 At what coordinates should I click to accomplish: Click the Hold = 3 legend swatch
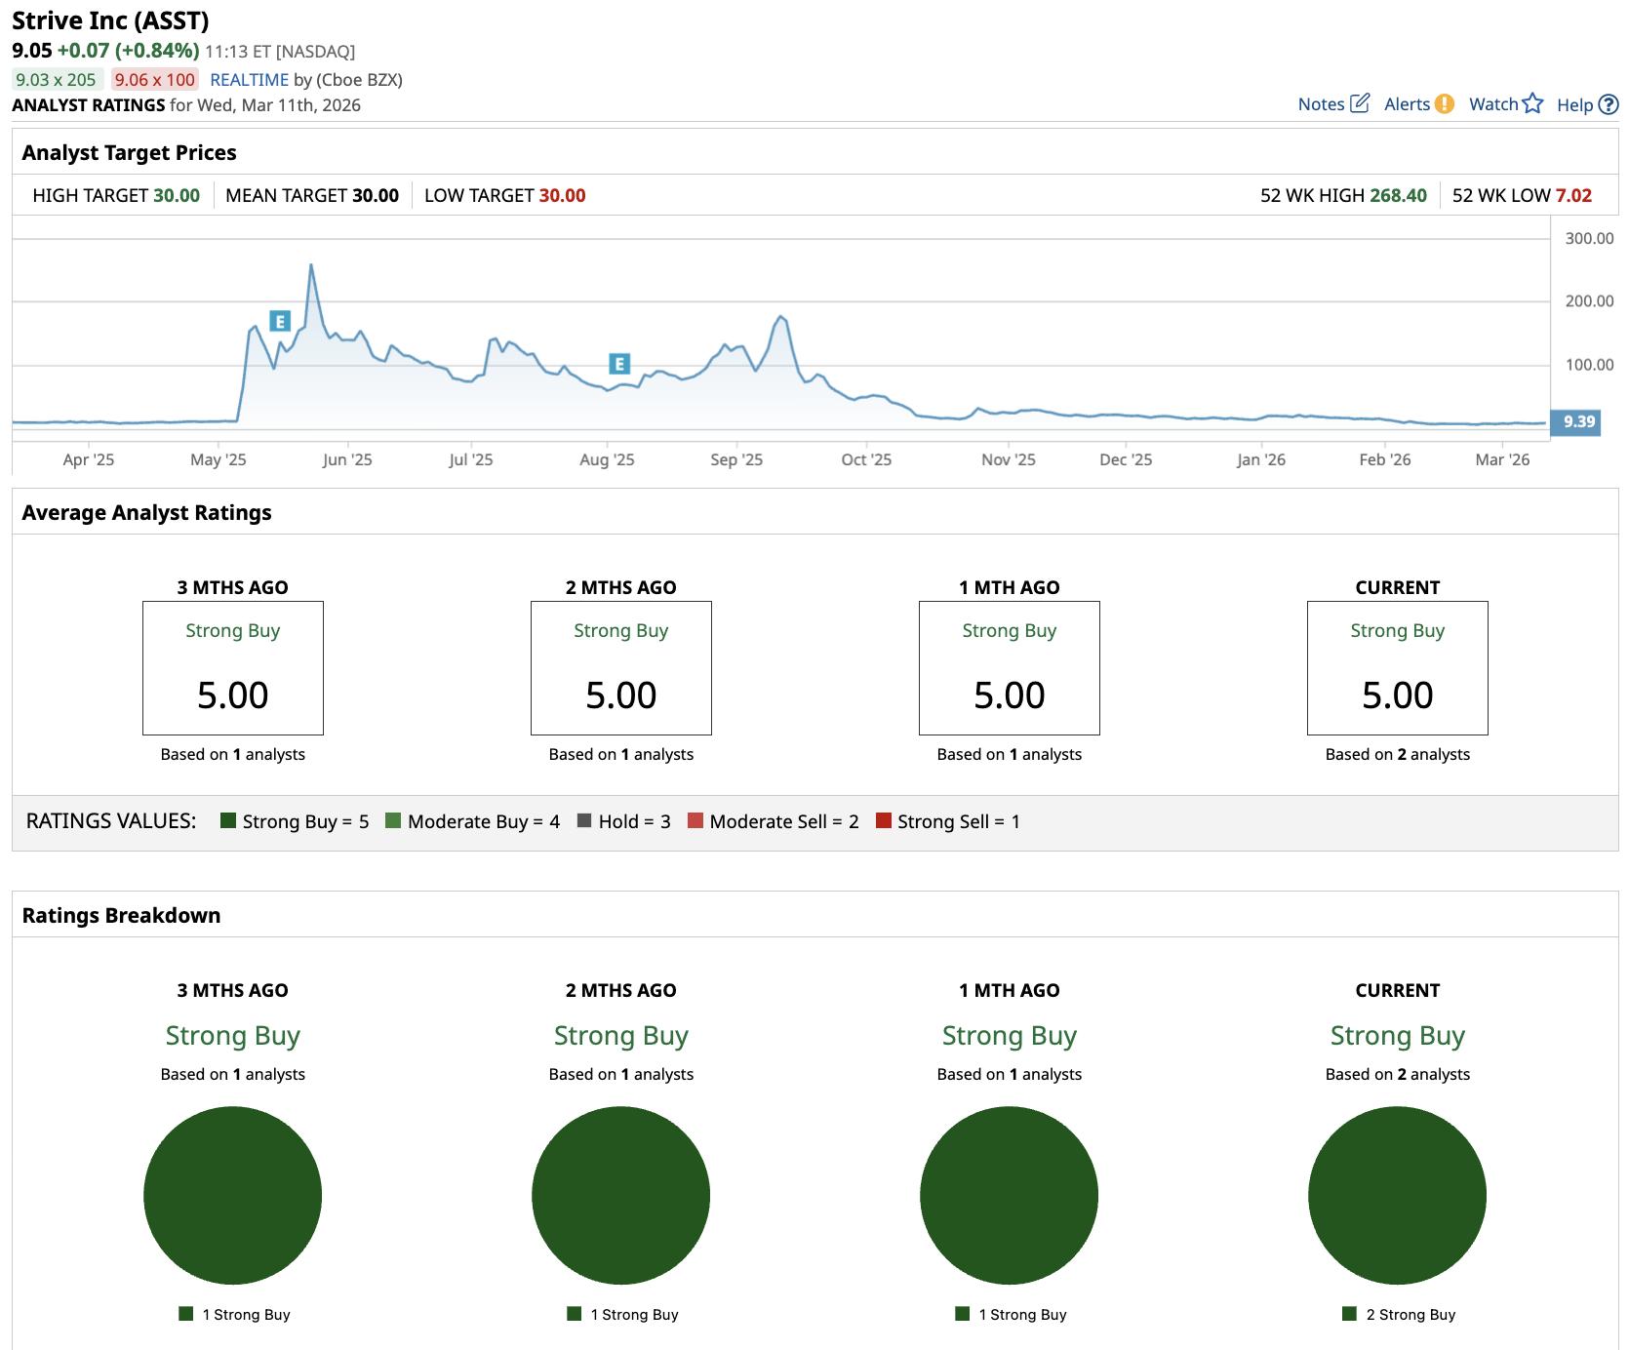coord(584,821)
